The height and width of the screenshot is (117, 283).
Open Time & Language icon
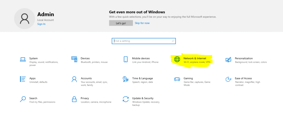click(125, 79)
